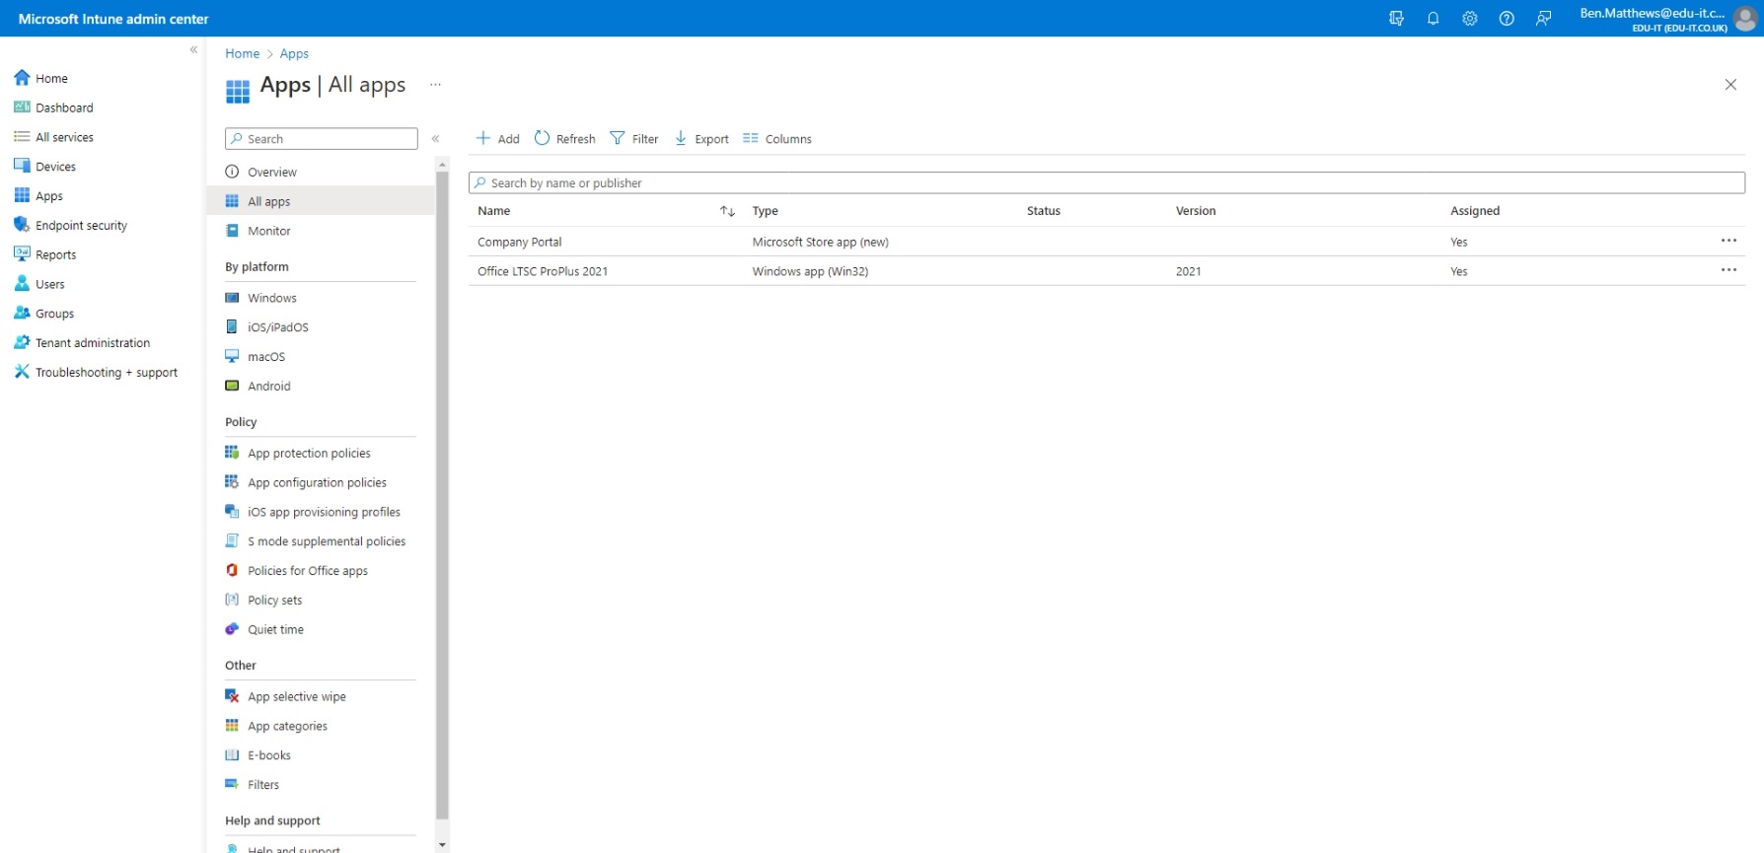Open the settings gear in header
The image size is (1764, 853).
[1470, 19]
